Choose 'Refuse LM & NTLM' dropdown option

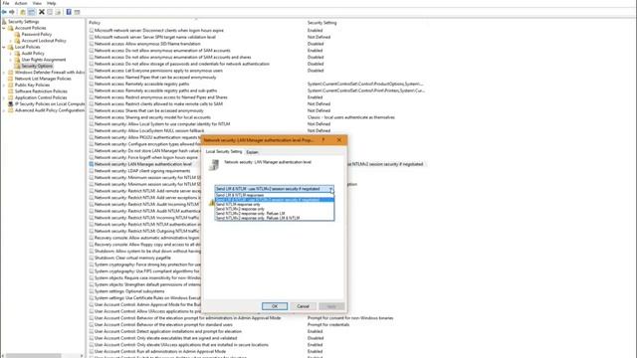[275, 218]
